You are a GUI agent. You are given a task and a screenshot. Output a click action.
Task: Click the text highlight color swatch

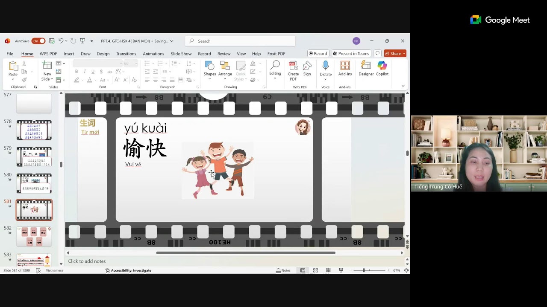click(x=76, y=80)
